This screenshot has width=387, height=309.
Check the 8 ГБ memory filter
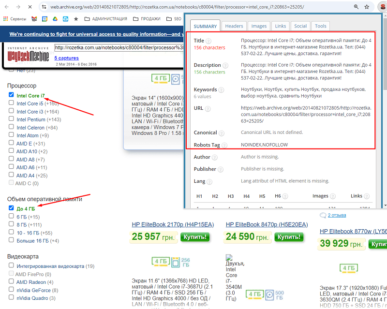coord(11,224)
